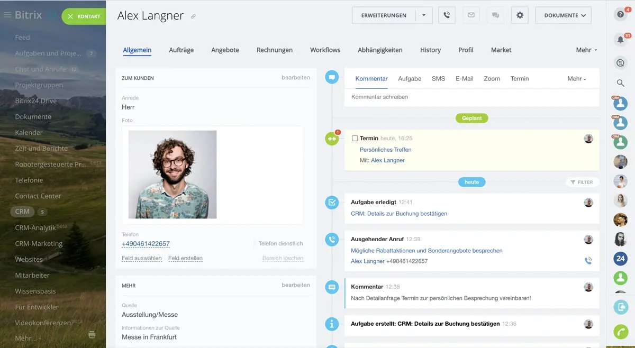Open Aufgaben und Projekte in sidebar

click(x=48, y=53)
